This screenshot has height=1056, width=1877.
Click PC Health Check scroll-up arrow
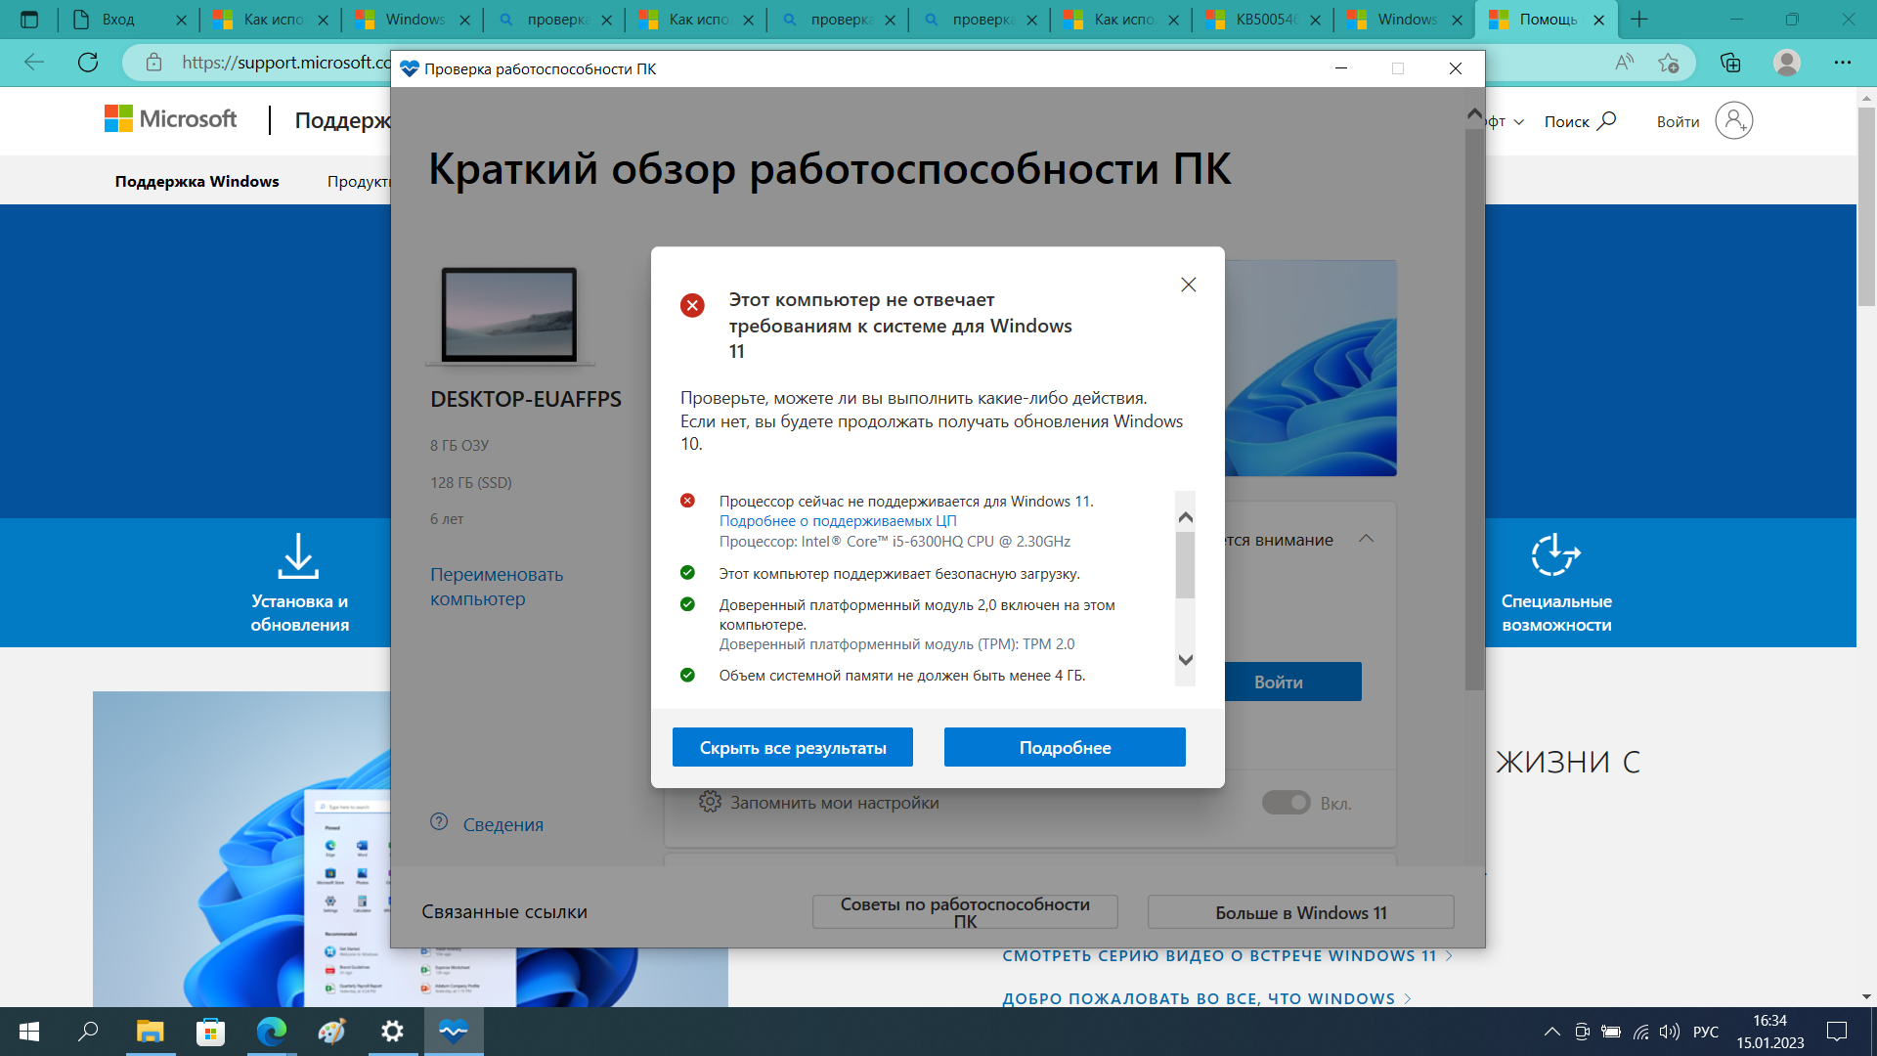point(1474,114)
